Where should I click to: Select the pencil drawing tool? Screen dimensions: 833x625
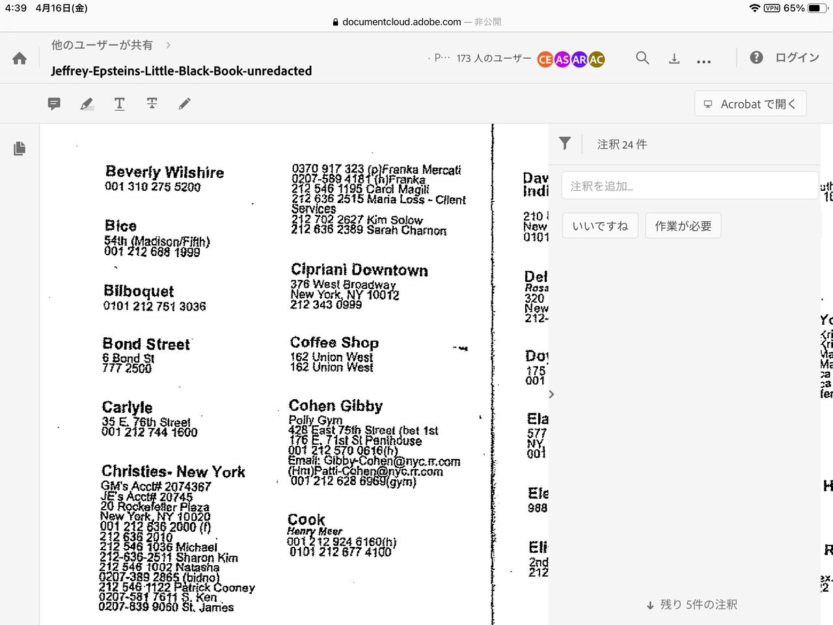pyautogui.click(x=185, y=104)
